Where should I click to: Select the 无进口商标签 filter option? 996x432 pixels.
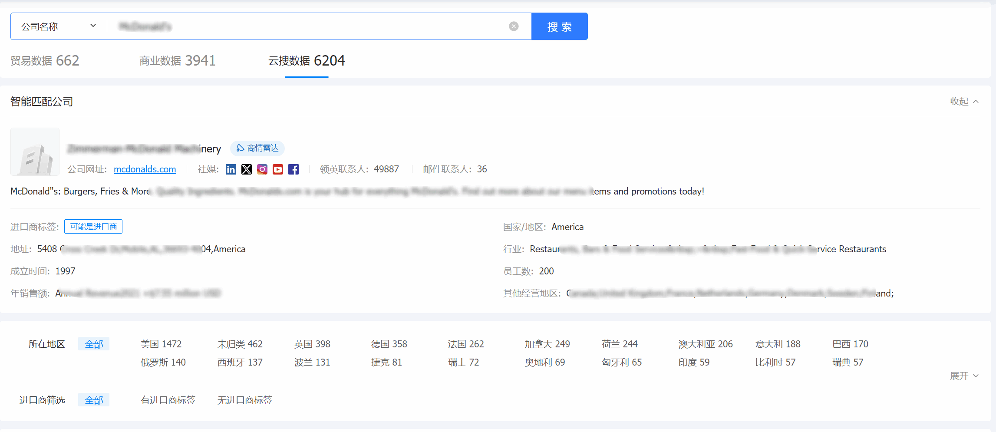[245, 400]
